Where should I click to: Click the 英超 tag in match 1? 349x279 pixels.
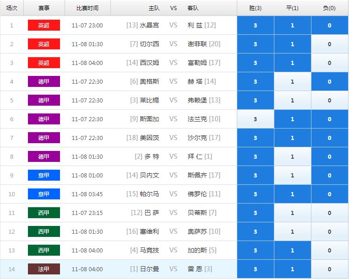coord(44,25)
